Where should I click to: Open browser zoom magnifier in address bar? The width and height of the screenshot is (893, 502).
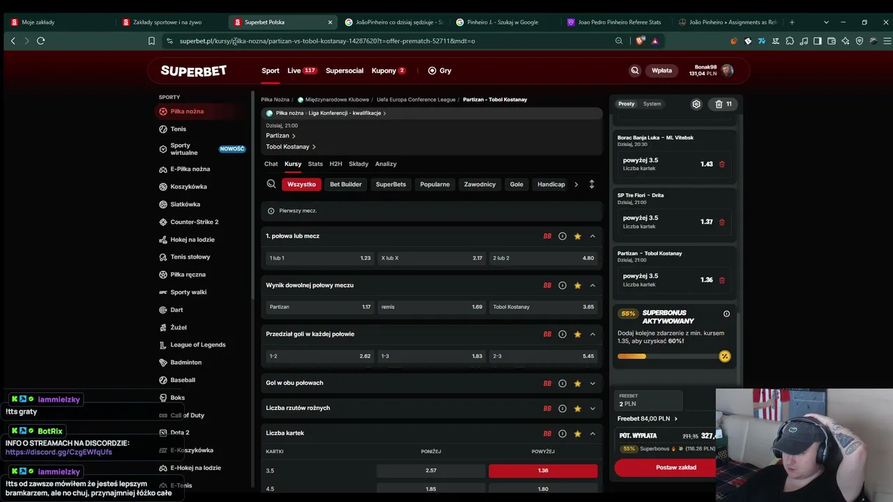coord(619,41)
